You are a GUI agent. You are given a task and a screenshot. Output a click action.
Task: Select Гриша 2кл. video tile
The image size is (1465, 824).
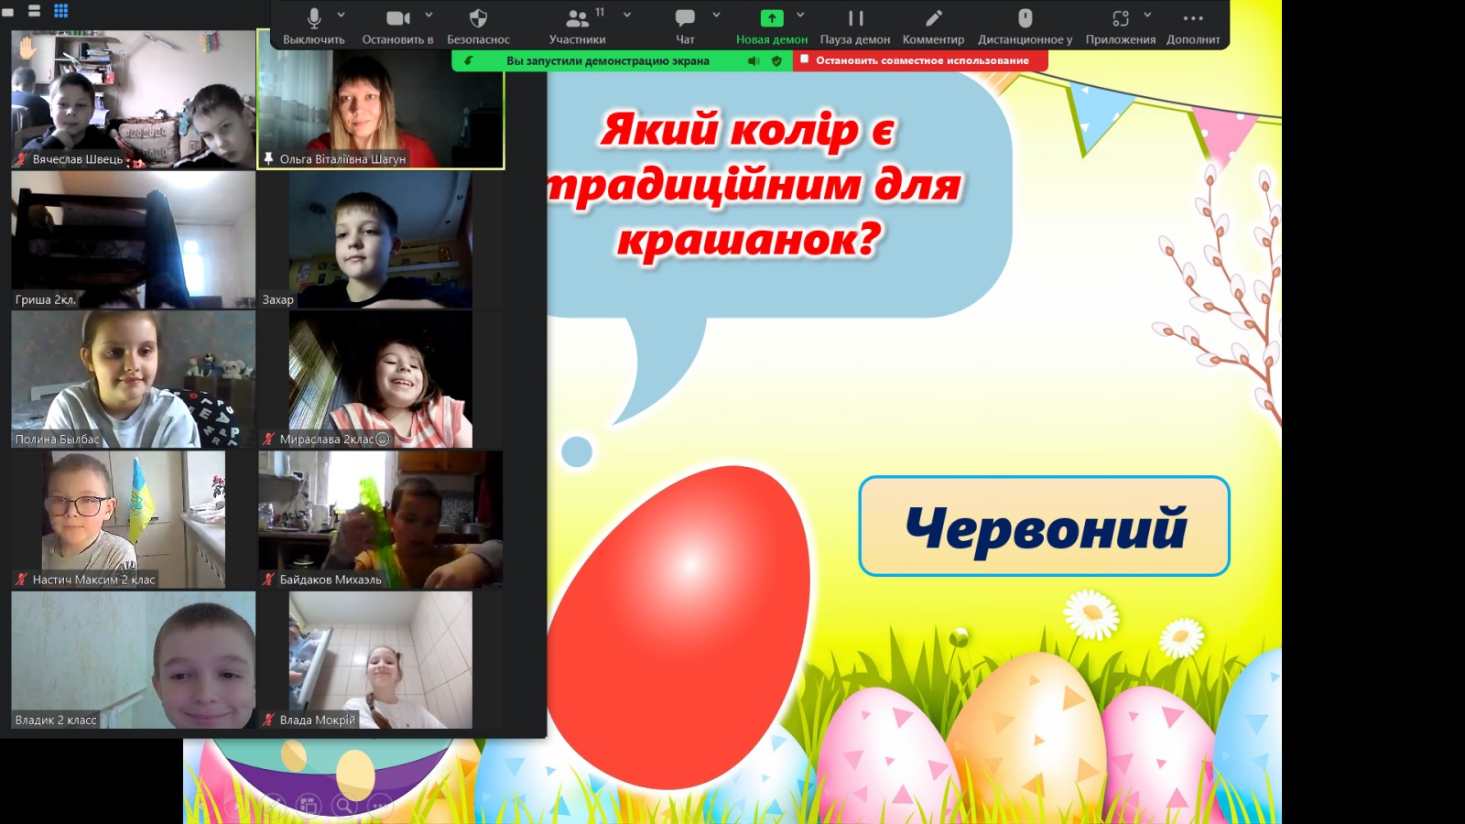coord(133,240)
